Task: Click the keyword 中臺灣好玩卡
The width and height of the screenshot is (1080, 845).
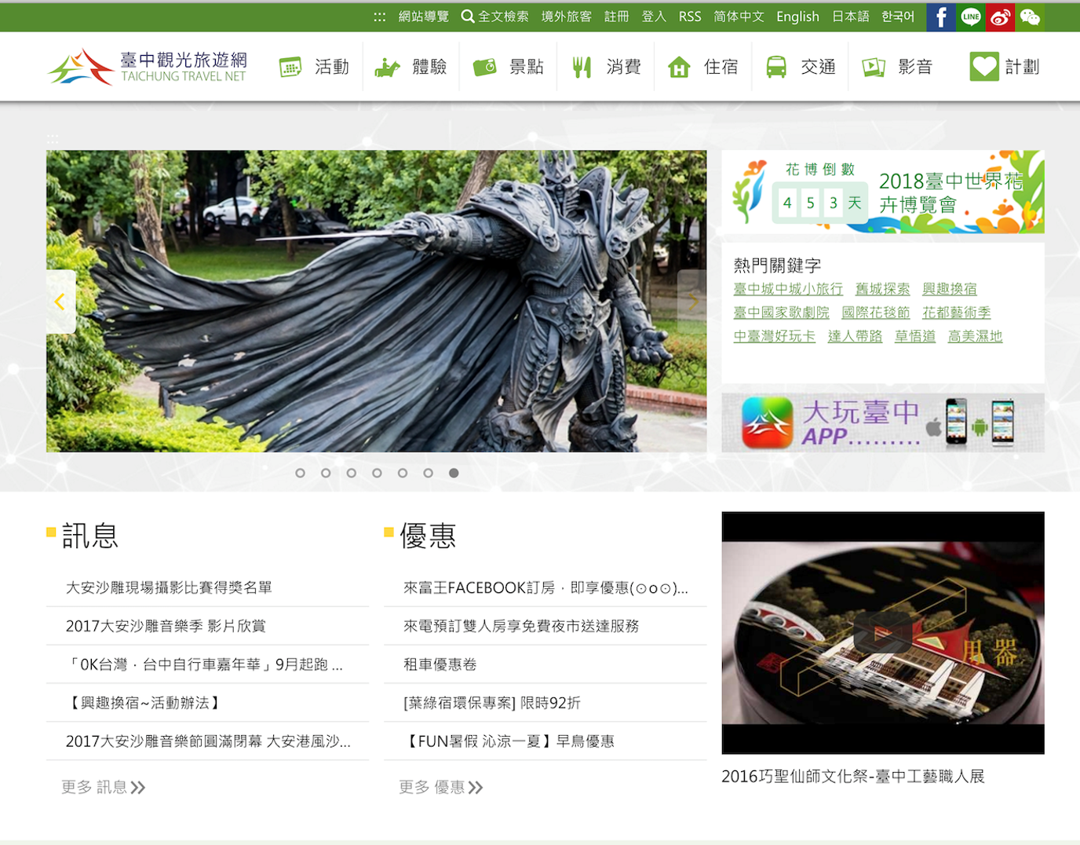Action: 775,336
